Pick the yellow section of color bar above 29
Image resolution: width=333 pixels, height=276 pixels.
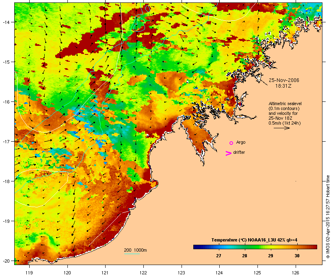(x=270, y=247)
